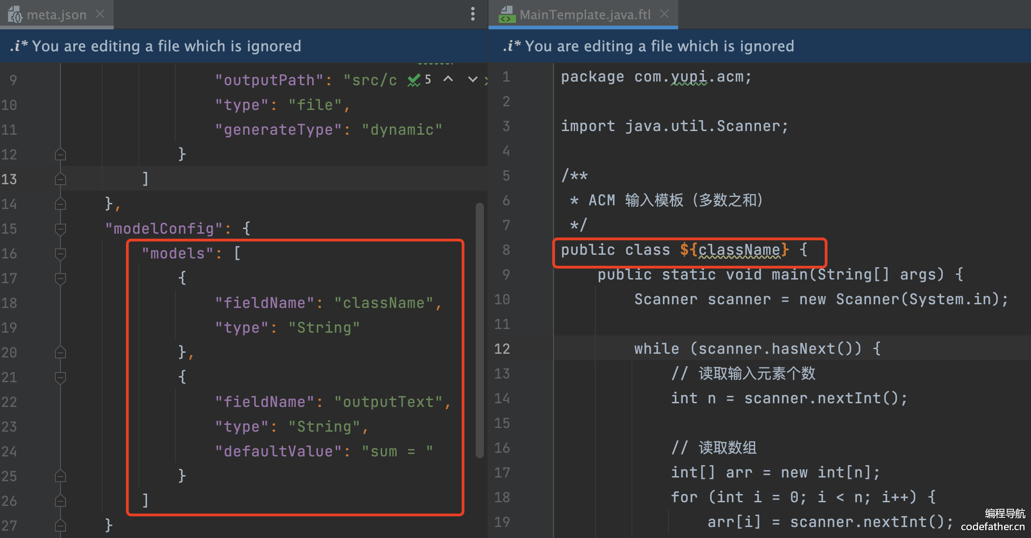The height and width of the screenshot is (538, 1031).
Task: Click the MainTemplate.java.ftl file icon
Action: [x=506, y=14]
